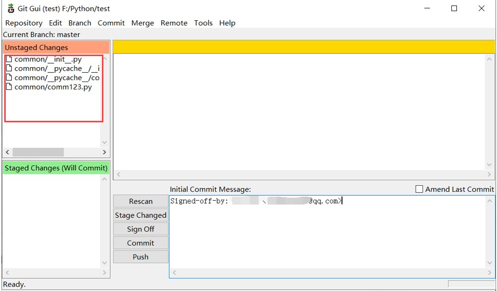
Task: Click diff pane scroll up arrow
Action: tap(489, 59)
